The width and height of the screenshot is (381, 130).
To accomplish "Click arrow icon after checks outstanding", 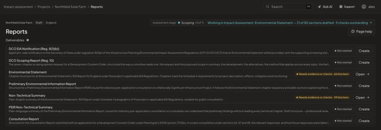I will [x=370, y=23].
